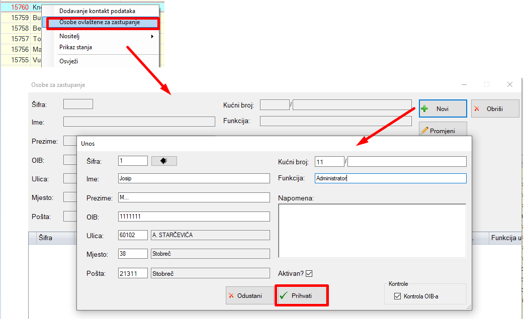
Task: Choose Dodavanje kontakt podataka from context menu
Action: (97, 11)
